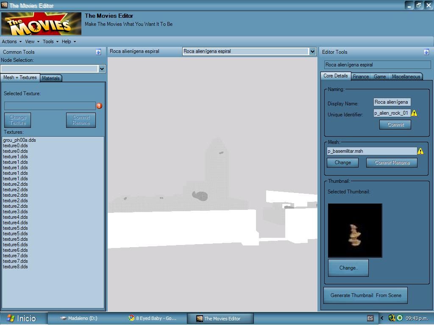This screenshot has height=325, width=434.
Task: Select the Finance tab
Action: tap(361, 77)
